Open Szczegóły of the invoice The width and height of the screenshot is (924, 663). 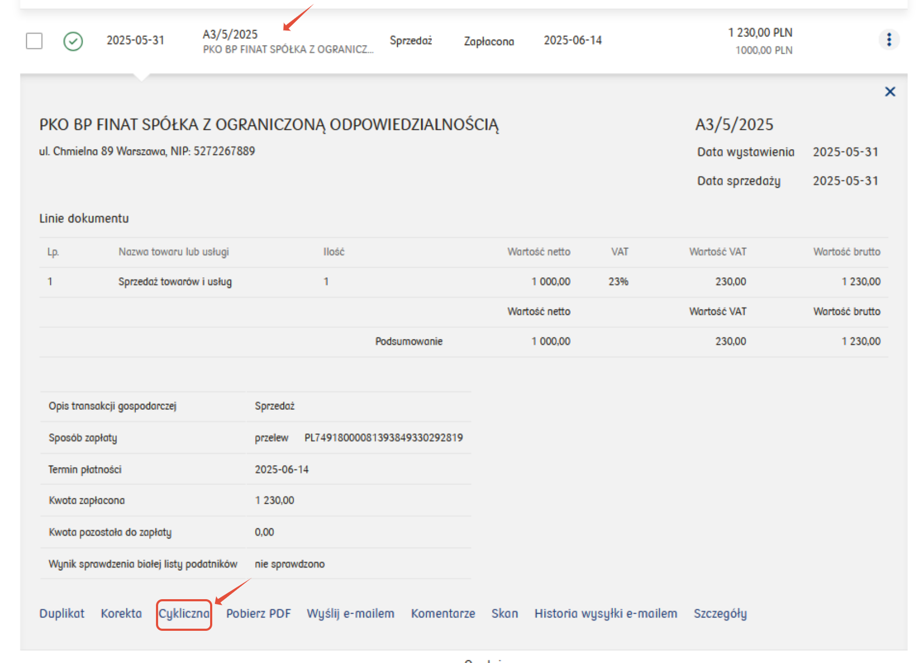click(x=720, y=614)
